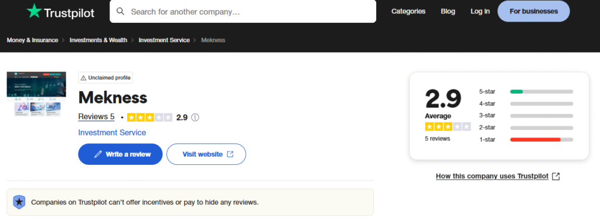Click the shield star icon in notice
The image size is (600, 224).
[19, 202]
